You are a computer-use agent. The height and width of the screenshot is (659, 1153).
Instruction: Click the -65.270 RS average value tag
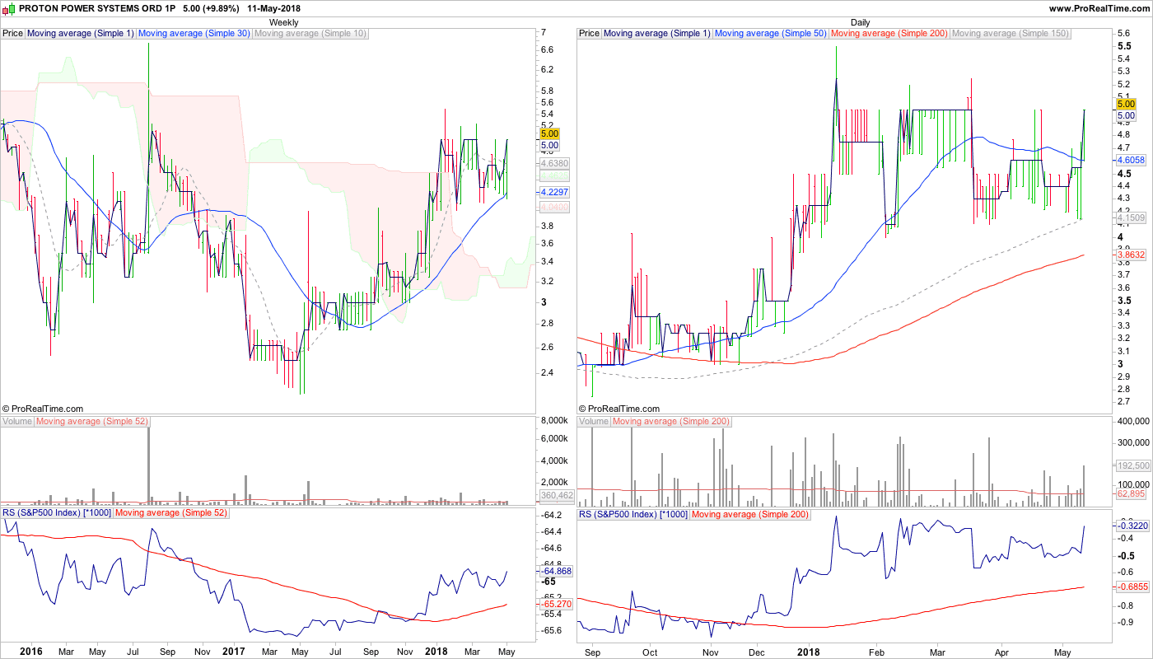click(555, 605)
